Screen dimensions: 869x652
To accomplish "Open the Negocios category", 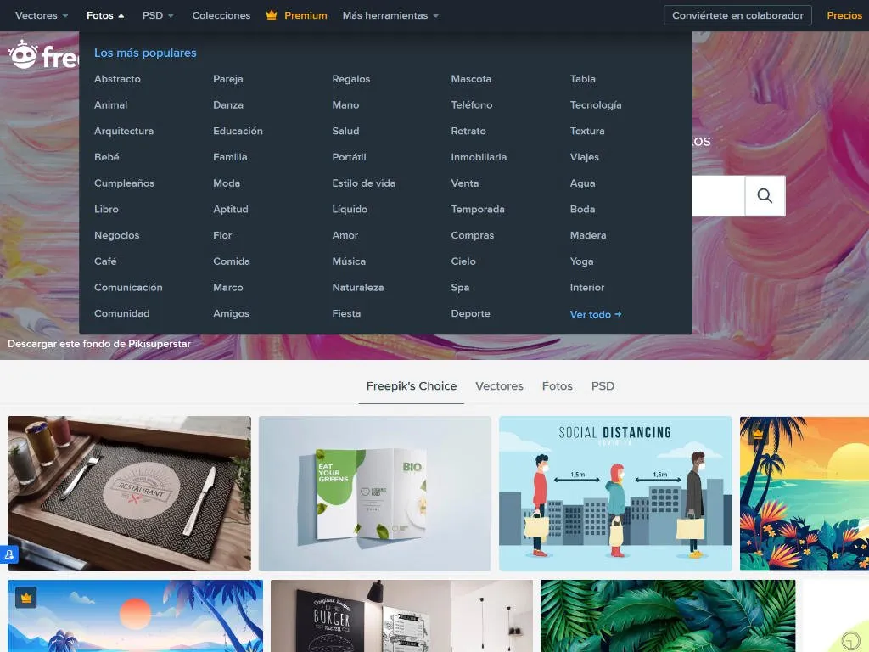I will pos(116,235).
